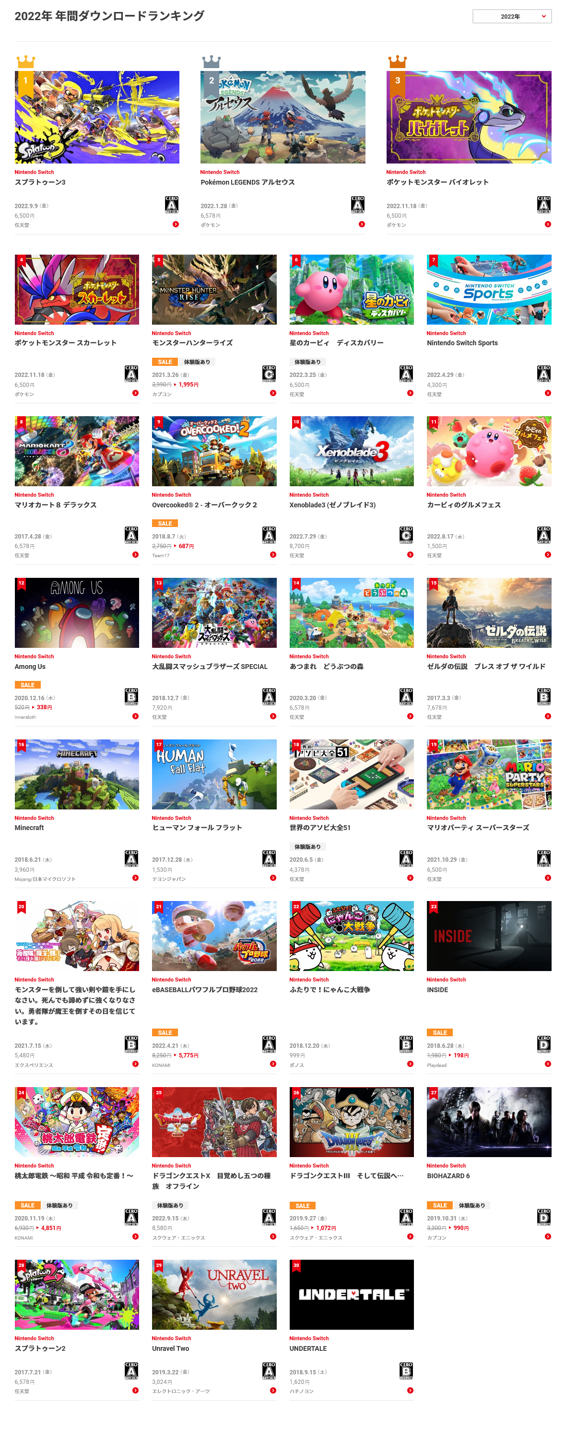Click the CERO D rating icon for INSIDE
This screenshot has height=1429, width=577.
pyautogui.click(x=544, y=1043)
